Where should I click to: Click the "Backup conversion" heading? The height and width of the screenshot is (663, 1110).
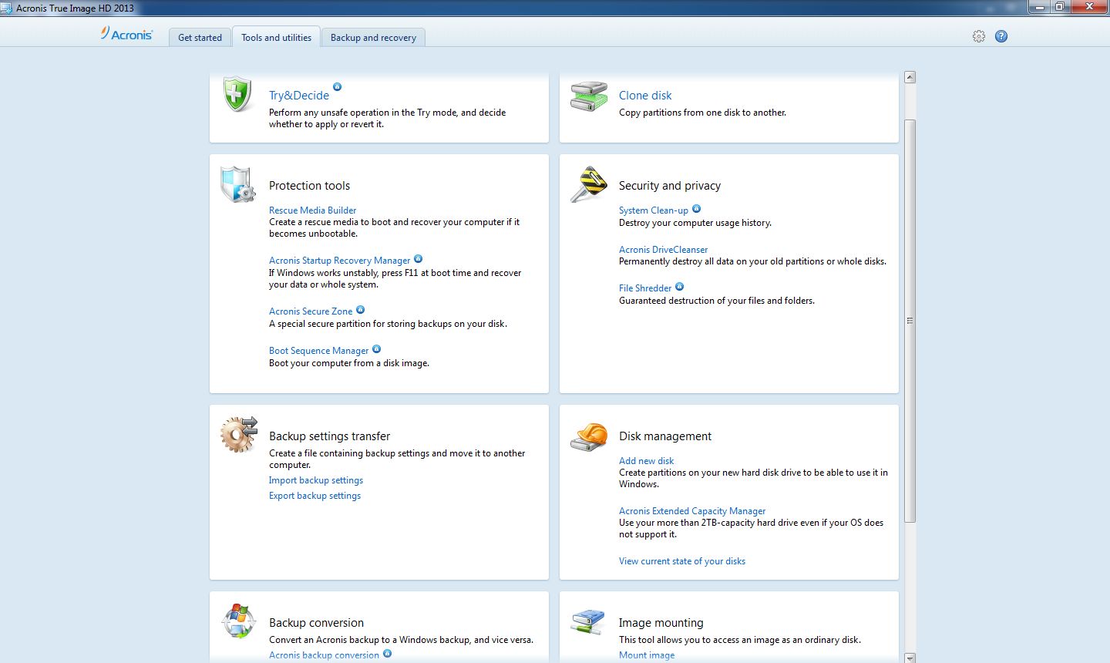point(316,623)
